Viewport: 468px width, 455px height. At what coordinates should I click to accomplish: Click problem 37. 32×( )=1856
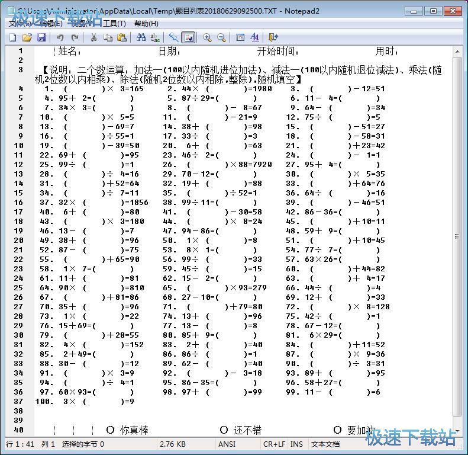pyautogui.click(x=94, y=203)
